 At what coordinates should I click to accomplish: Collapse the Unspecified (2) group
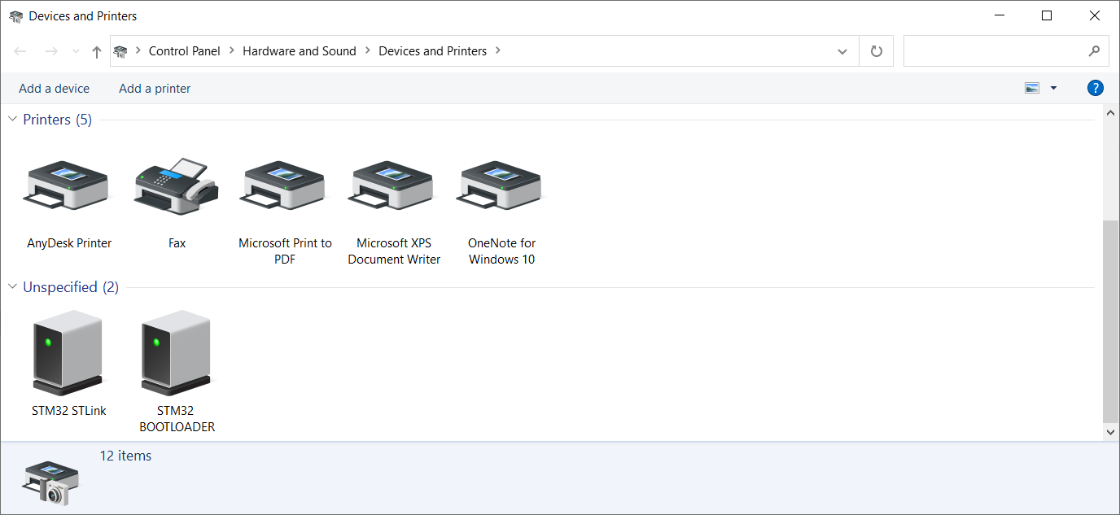[12, 287]
